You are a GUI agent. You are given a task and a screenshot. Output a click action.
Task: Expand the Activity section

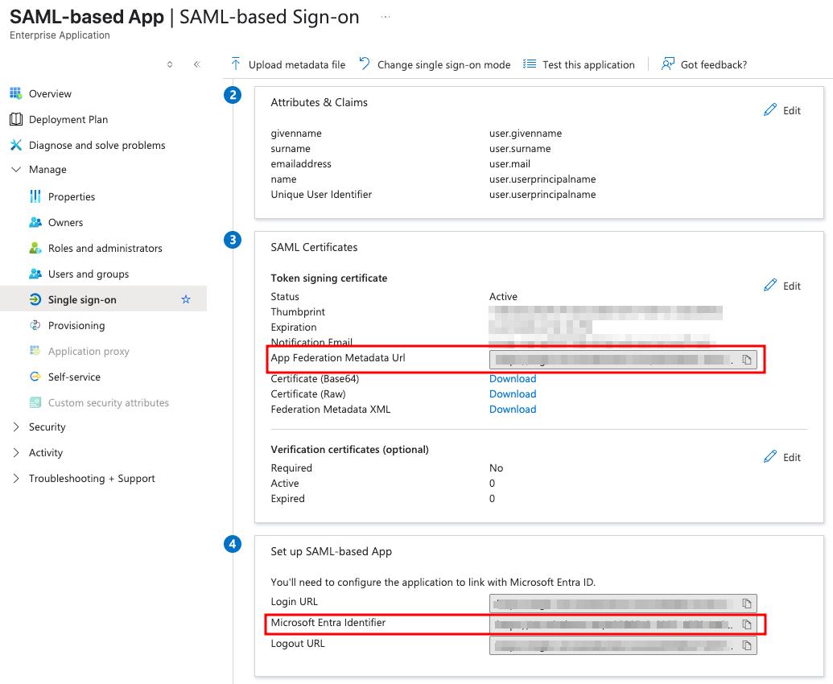click(x=45, y=452)
